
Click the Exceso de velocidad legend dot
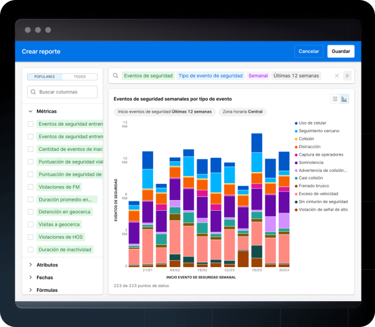click(x=295, y=194)
